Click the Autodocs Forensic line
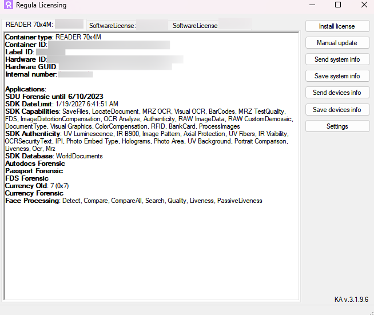The image size is (374, 315). click(x=35, y=164)
